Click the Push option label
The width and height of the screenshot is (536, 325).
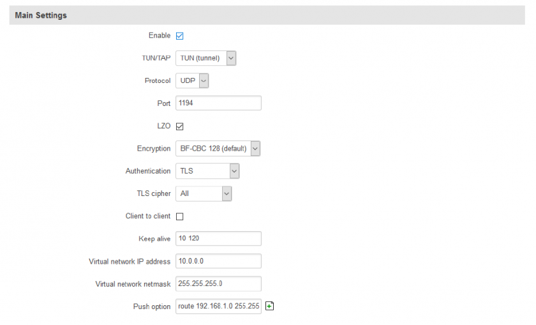[x=152, y=306]
